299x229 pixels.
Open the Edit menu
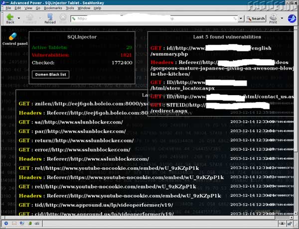click(18, 8)
